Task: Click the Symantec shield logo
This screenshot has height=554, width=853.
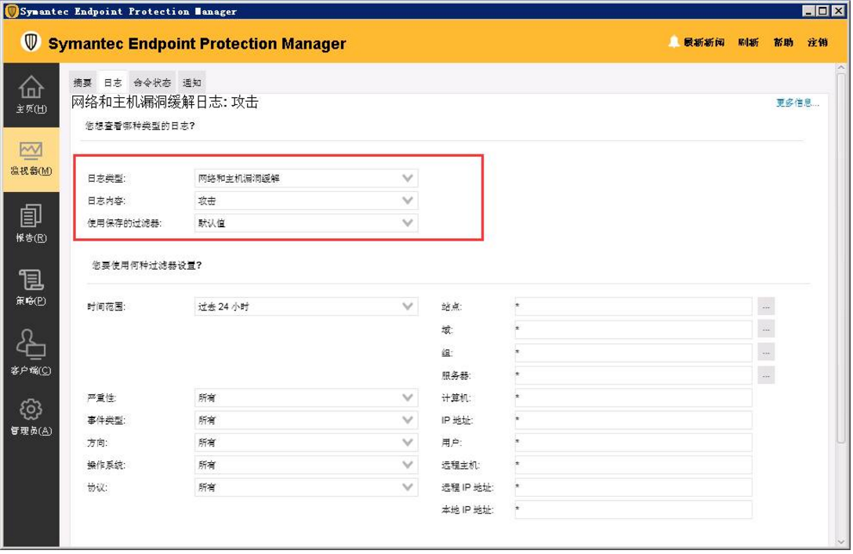Action: click(30, 42)
